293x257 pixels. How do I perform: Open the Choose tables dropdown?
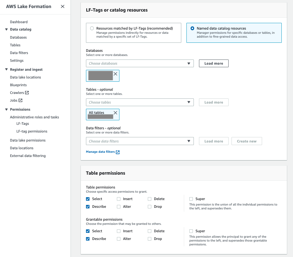(x=140, y=102)
